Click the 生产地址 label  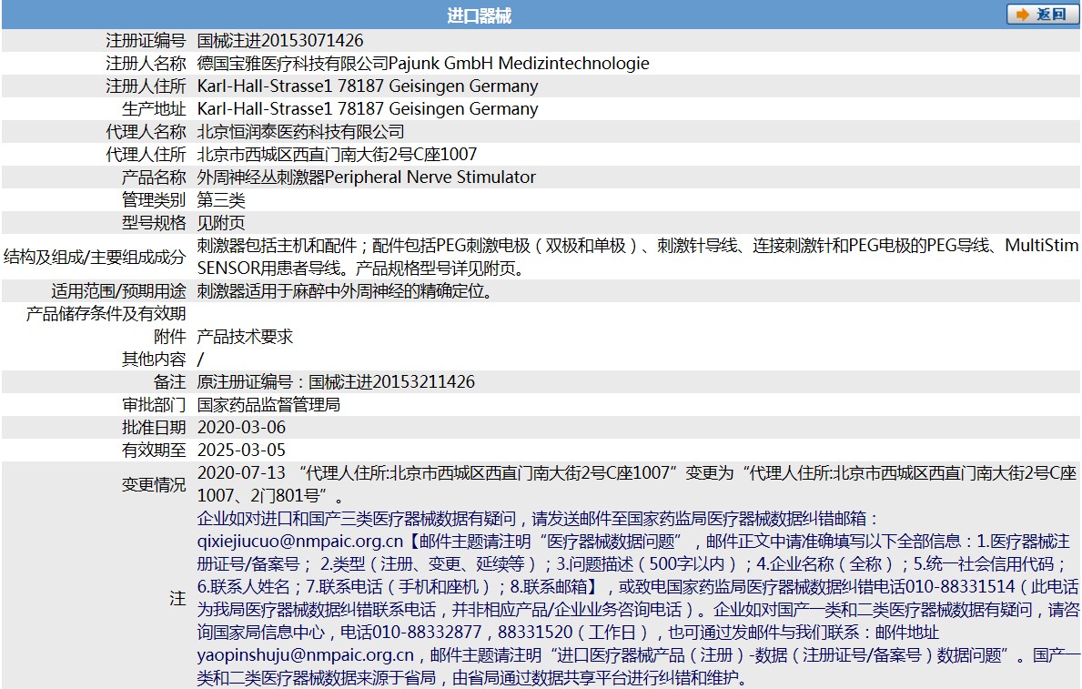[154, 109]
